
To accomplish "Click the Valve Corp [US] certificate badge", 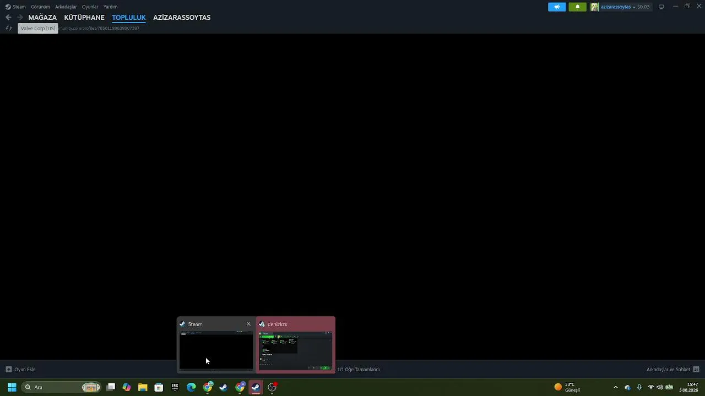I will [38, 28].
